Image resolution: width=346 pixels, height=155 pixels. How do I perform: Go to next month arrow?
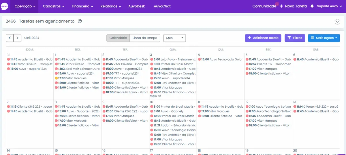[x=17, y=38]
